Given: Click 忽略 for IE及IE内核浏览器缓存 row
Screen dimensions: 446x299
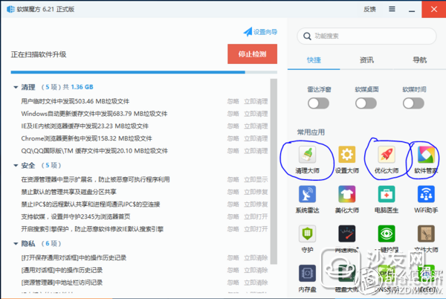Looking at the screenshot, I should (233, 126).
